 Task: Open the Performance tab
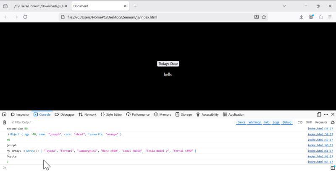[x=138, y=114]
